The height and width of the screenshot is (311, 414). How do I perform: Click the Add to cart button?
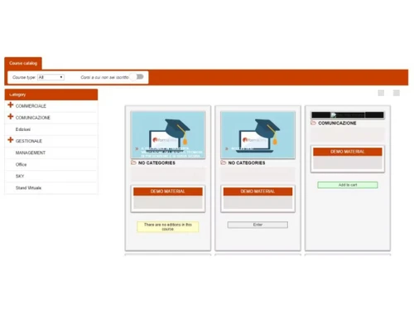[348, 185]
